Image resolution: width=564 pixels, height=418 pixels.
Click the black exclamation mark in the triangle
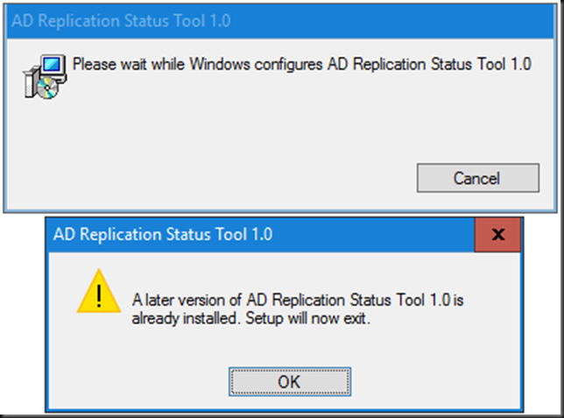point(99,295)
